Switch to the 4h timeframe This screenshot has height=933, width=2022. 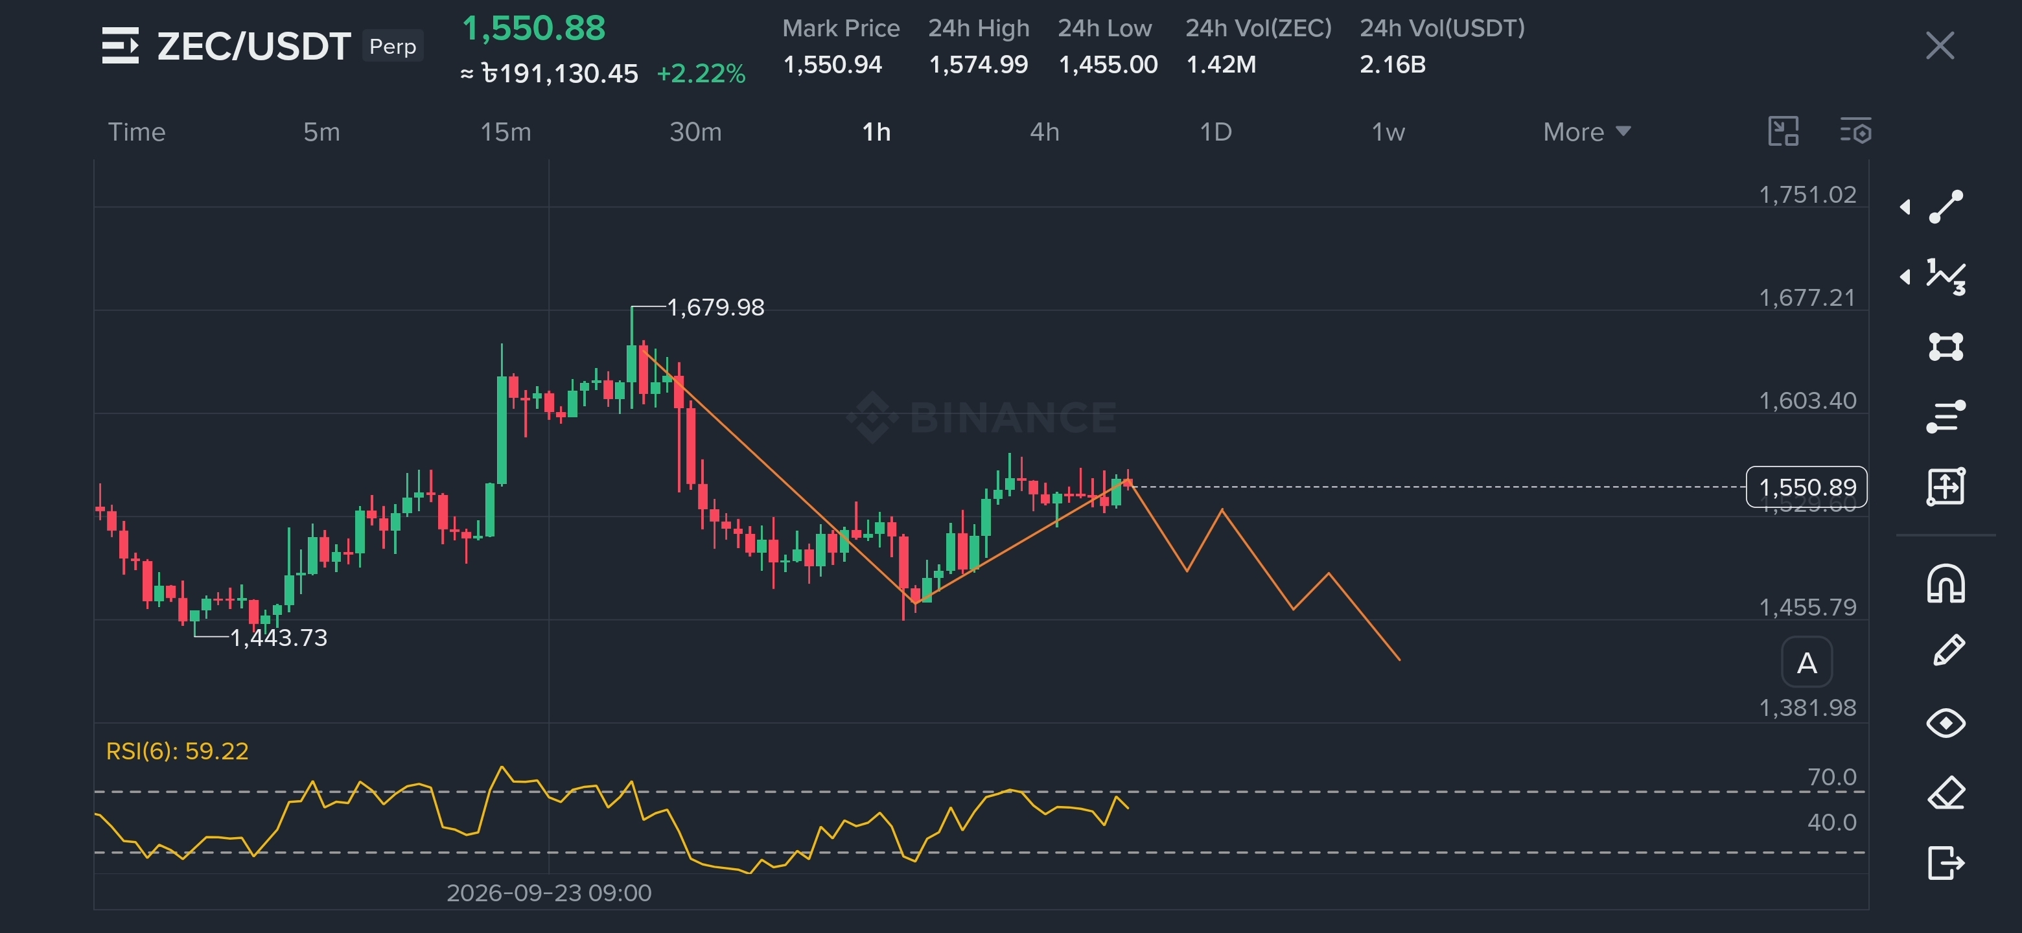coord(1044,132)
